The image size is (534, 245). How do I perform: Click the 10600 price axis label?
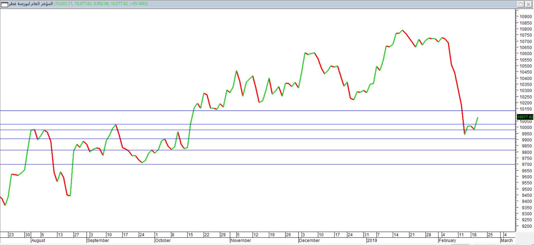526,54
